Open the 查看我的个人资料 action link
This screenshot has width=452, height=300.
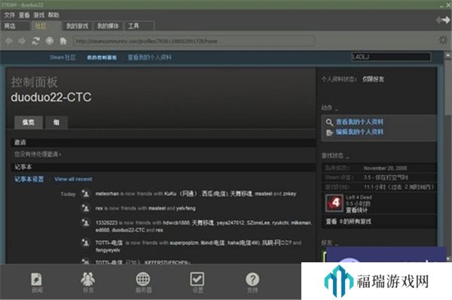coord(359,121)
